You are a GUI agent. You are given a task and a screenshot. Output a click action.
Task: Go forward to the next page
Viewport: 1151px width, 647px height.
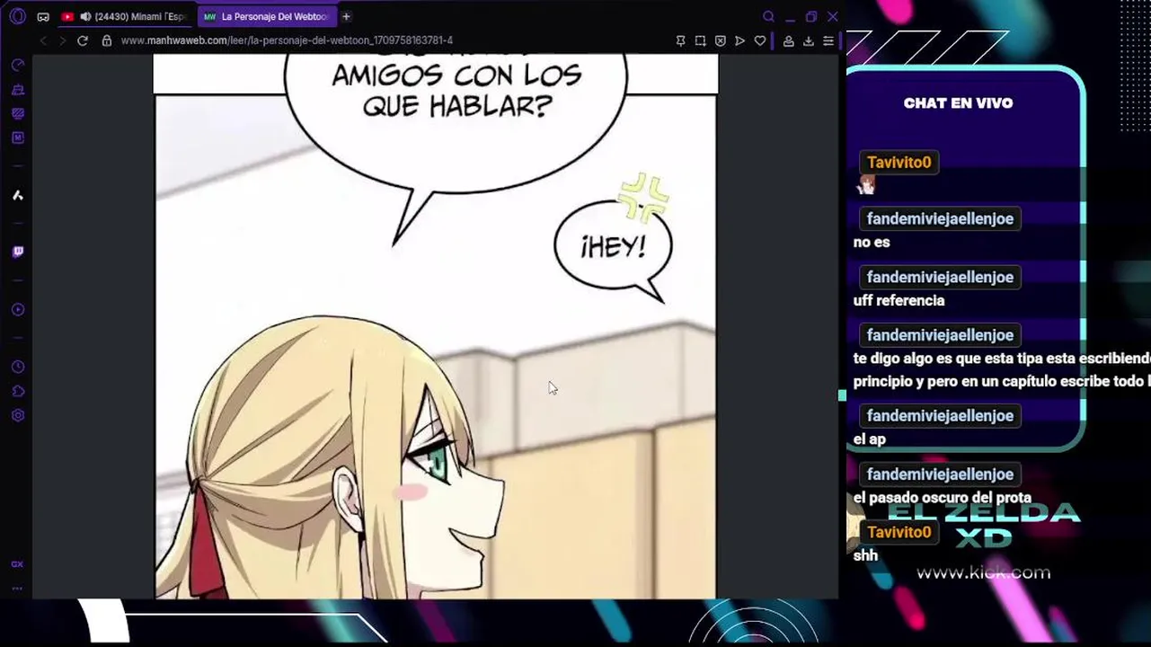(62, 40)
